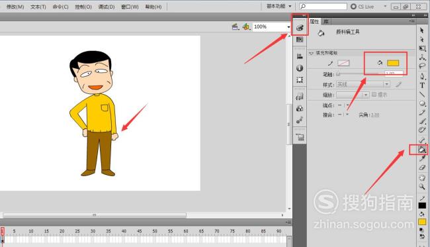Viewport: 430px width, 247px height.
Task: Select the Brush tool
Action: (x=422, y=121)
